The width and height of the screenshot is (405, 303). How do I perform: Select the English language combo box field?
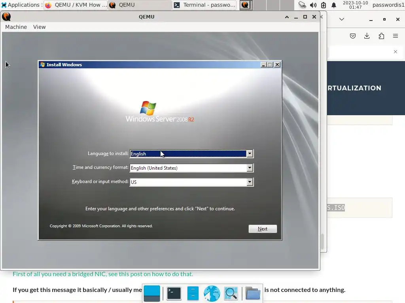[191, 153]
